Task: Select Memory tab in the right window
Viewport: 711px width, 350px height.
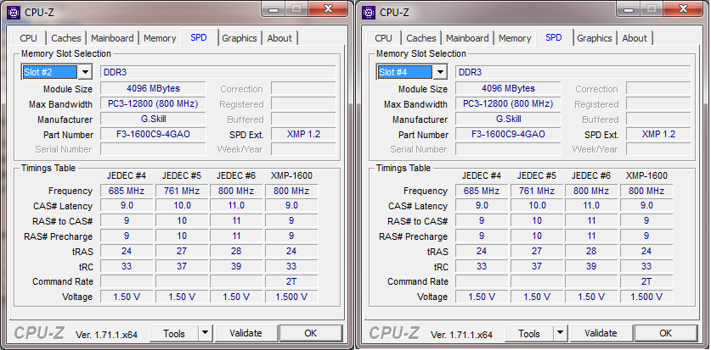Action: click(515, 38)
